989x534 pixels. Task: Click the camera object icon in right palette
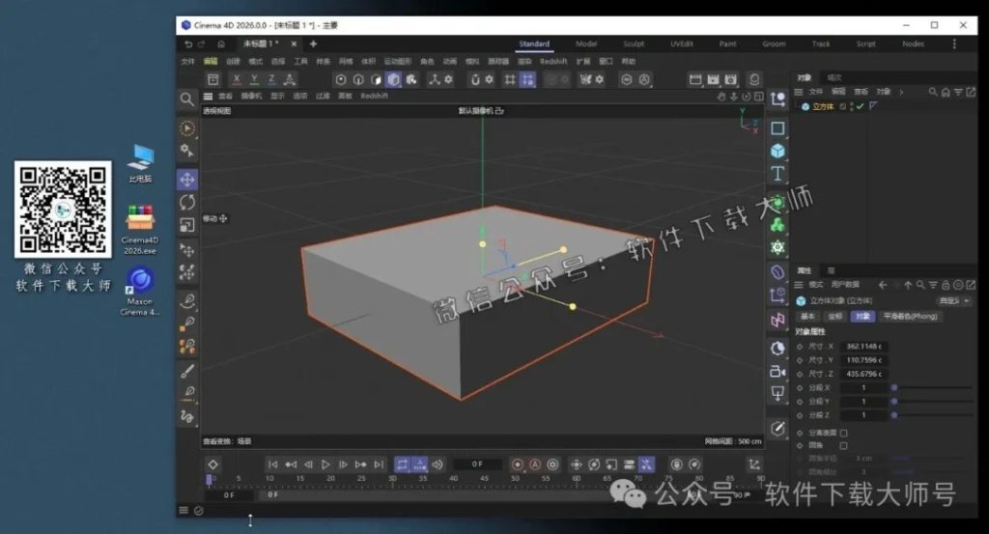pos(777,372)
